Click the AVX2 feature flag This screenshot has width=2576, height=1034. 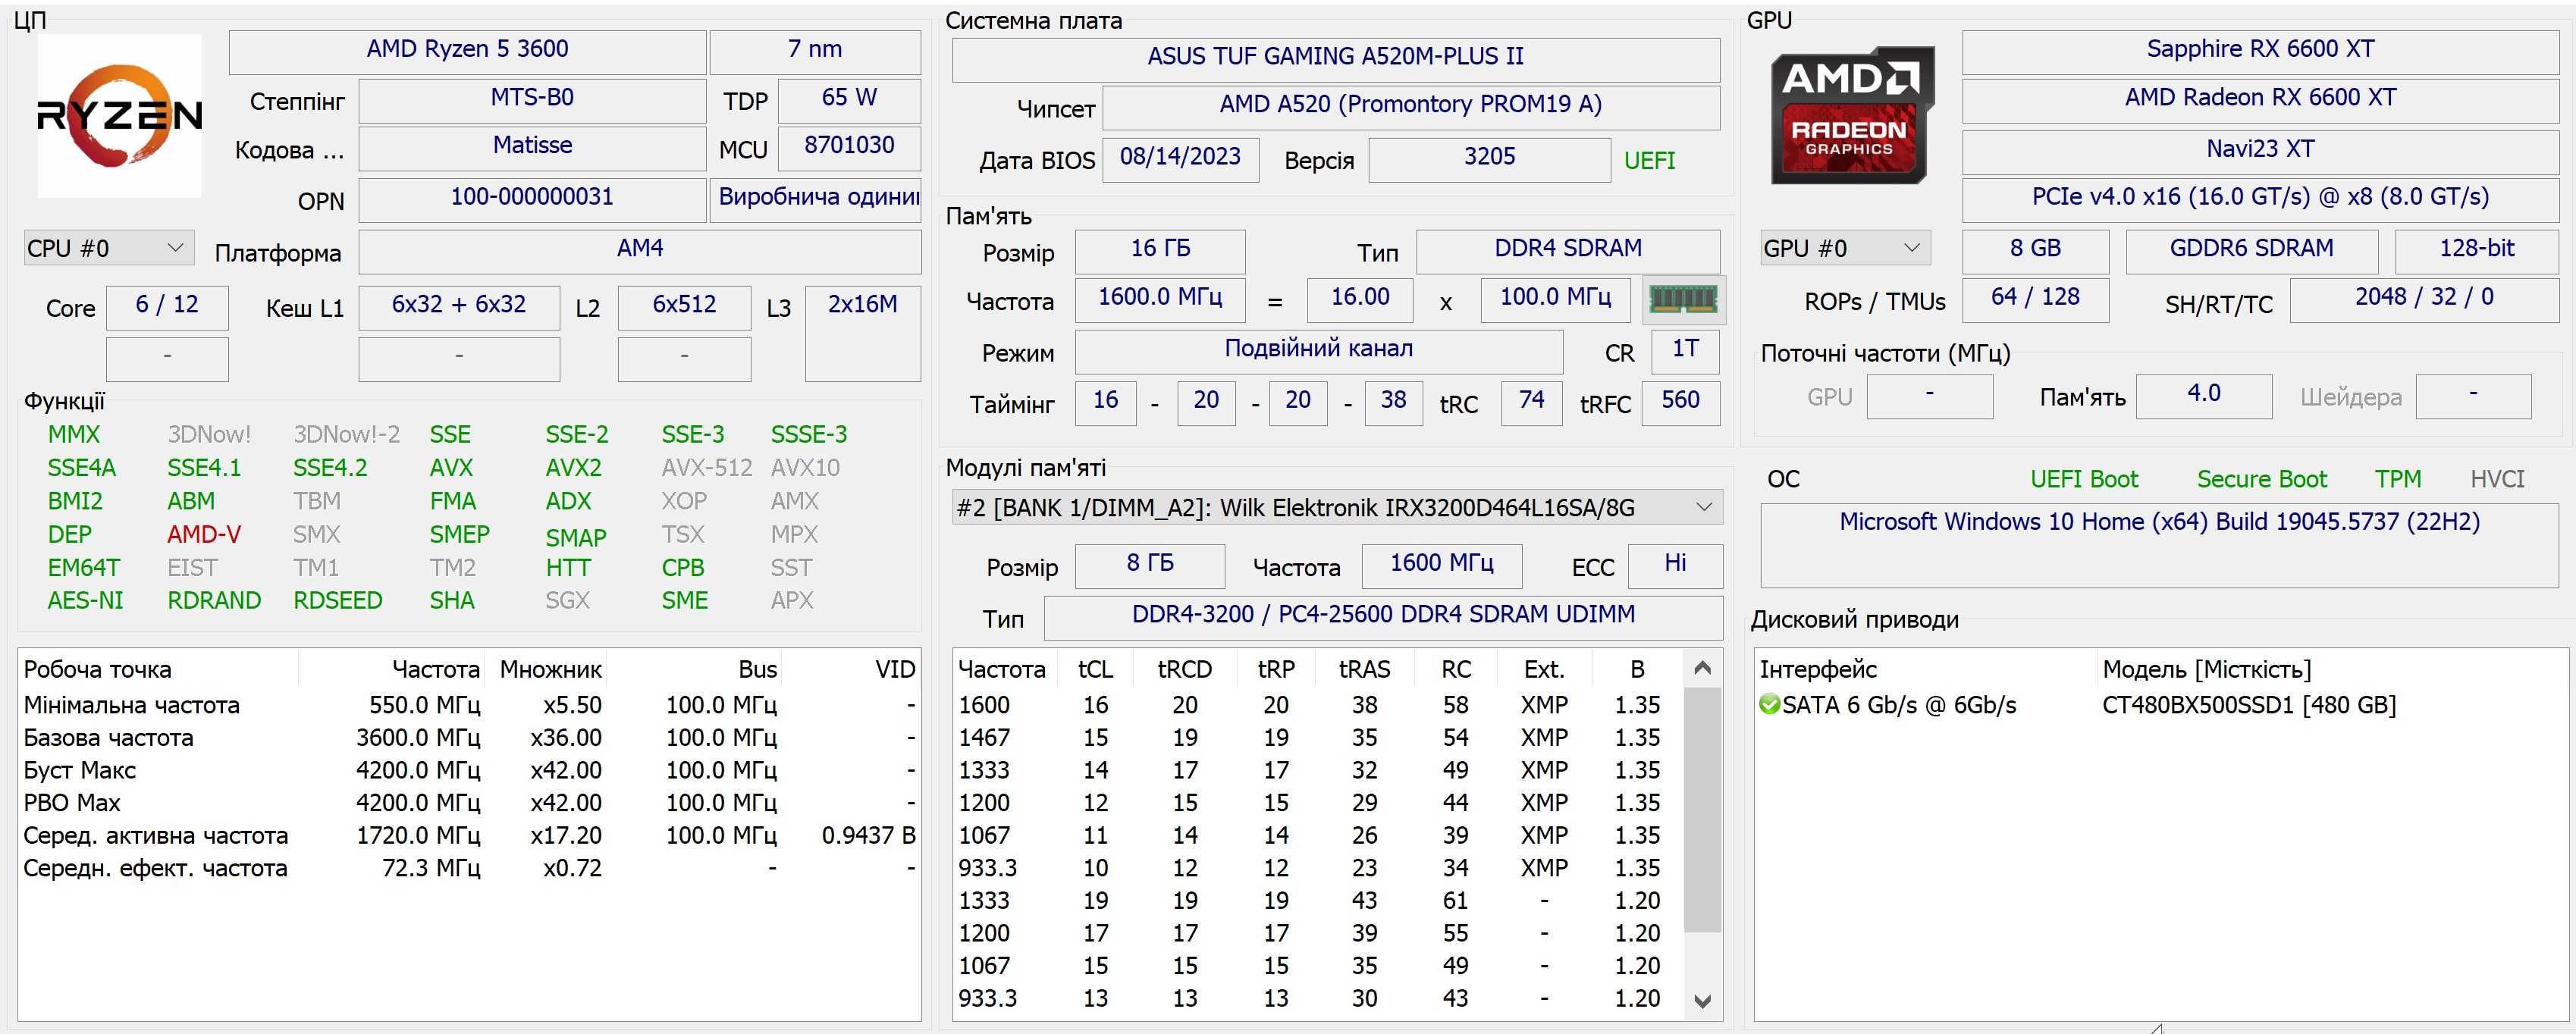[x=573, y=468]
